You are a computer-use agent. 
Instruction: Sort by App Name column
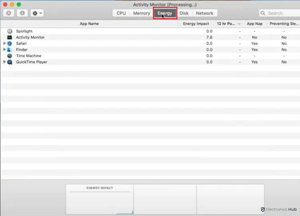89,24
